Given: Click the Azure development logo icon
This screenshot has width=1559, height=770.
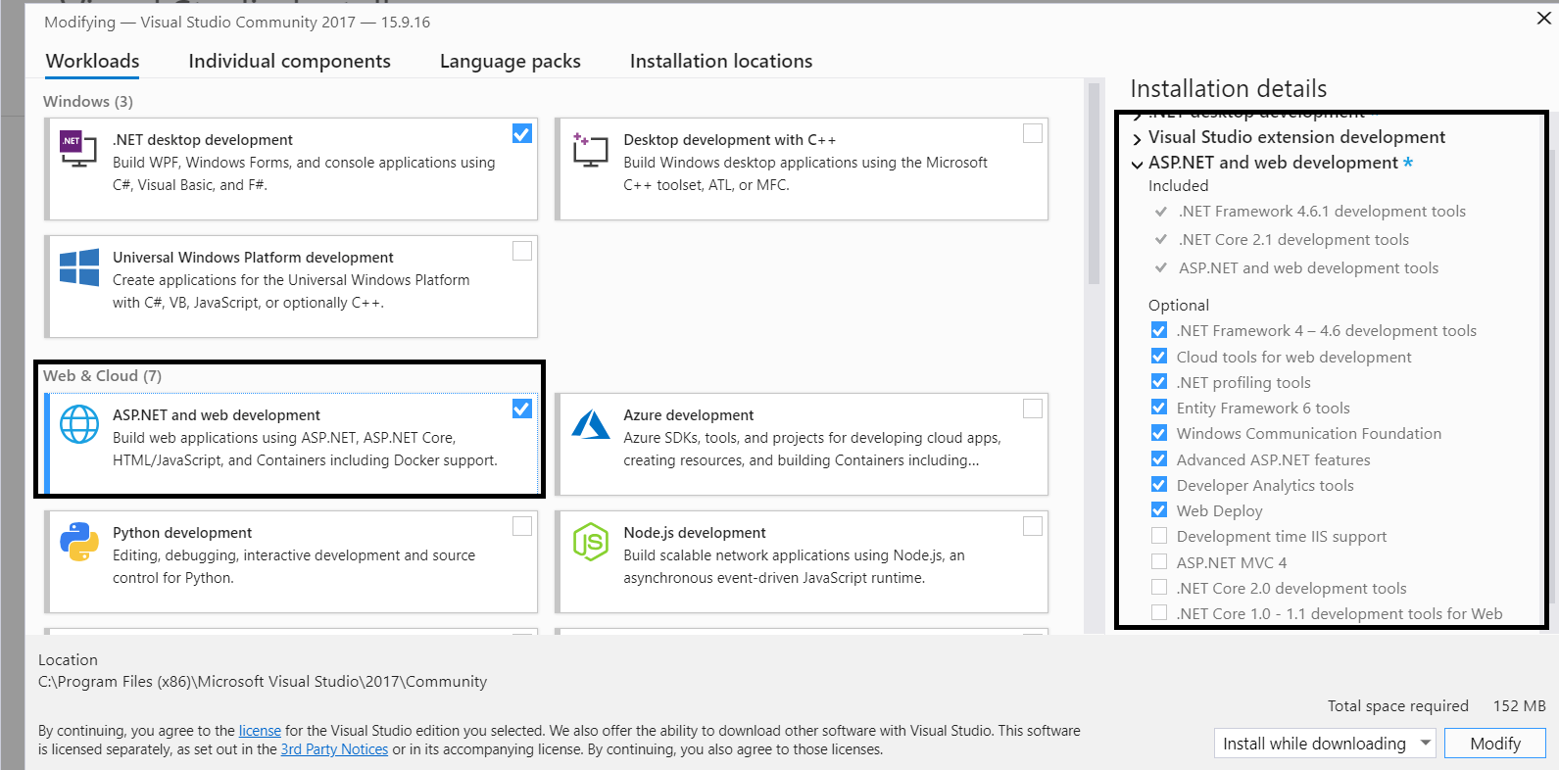Looking at the screenshot, I should pos(591,424).
